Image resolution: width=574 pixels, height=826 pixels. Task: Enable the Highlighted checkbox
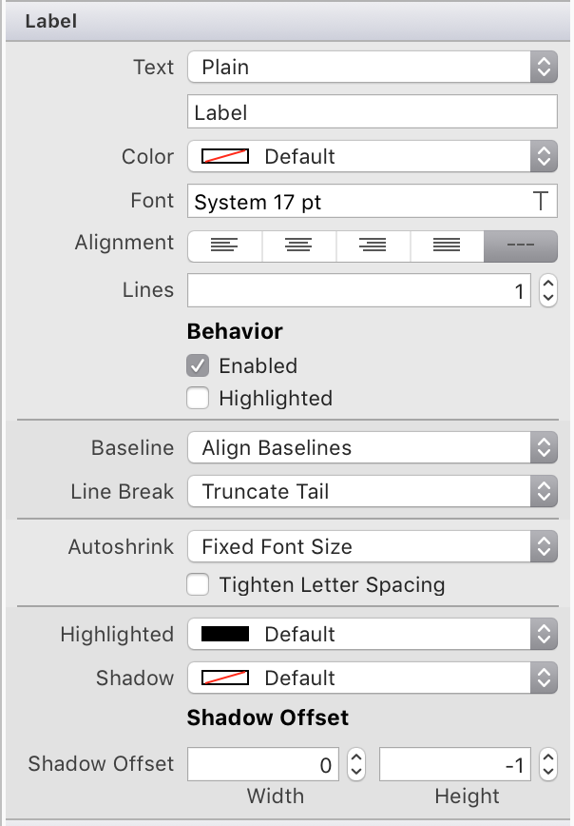(x=198, y=398)
